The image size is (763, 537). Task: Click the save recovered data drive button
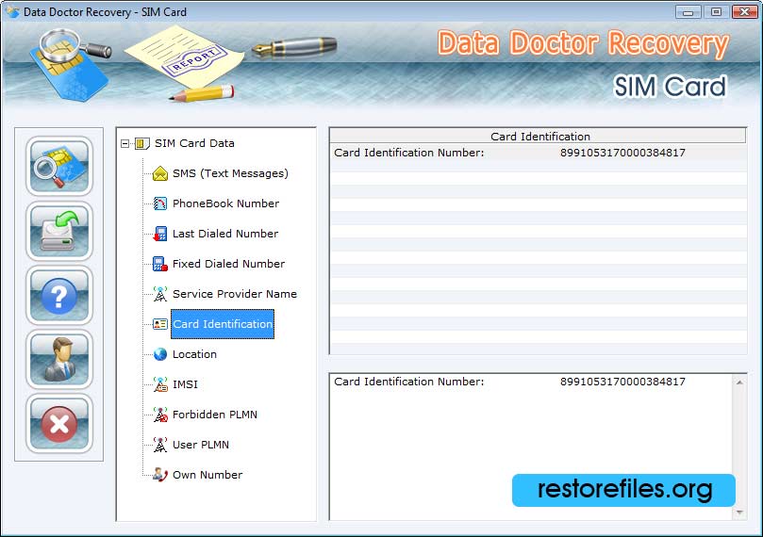(x=58, y=231)
